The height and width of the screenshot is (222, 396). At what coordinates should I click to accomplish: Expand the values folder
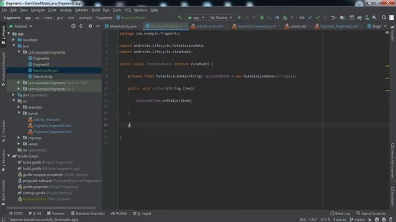click(19, 144)
